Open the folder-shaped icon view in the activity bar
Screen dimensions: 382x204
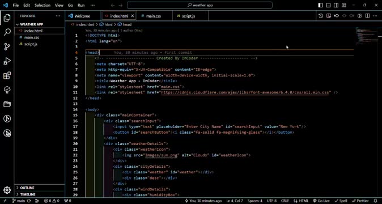coord(7,104)
